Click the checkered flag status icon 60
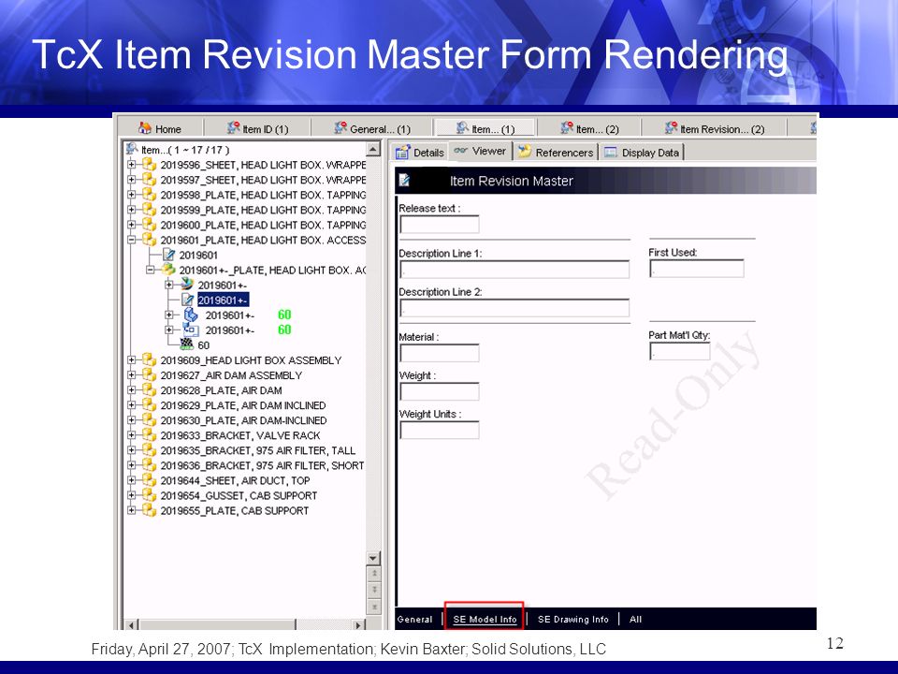The image size is (898, 674). (187, 344)
